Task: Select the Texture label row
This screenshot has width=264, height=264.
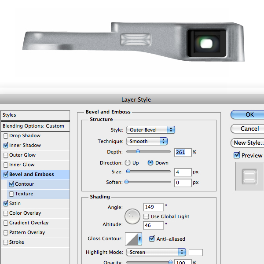Action: coord(38,194)
